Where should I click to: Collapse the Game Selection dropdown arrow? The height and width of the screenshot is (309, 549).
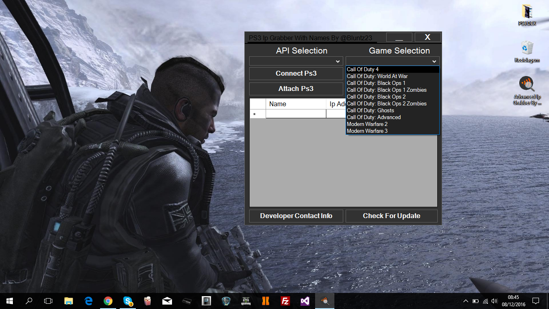point(434,62)
